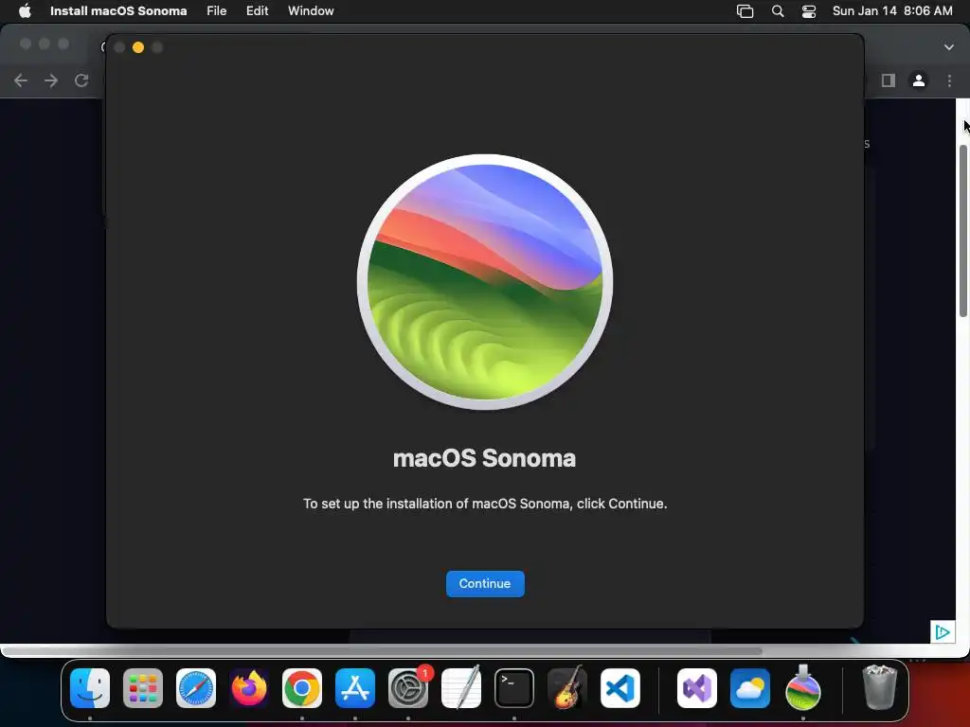Click the Install macOS Sonoma Dock icon
Screen dimensions: 970x727
[x=803, y=688]
